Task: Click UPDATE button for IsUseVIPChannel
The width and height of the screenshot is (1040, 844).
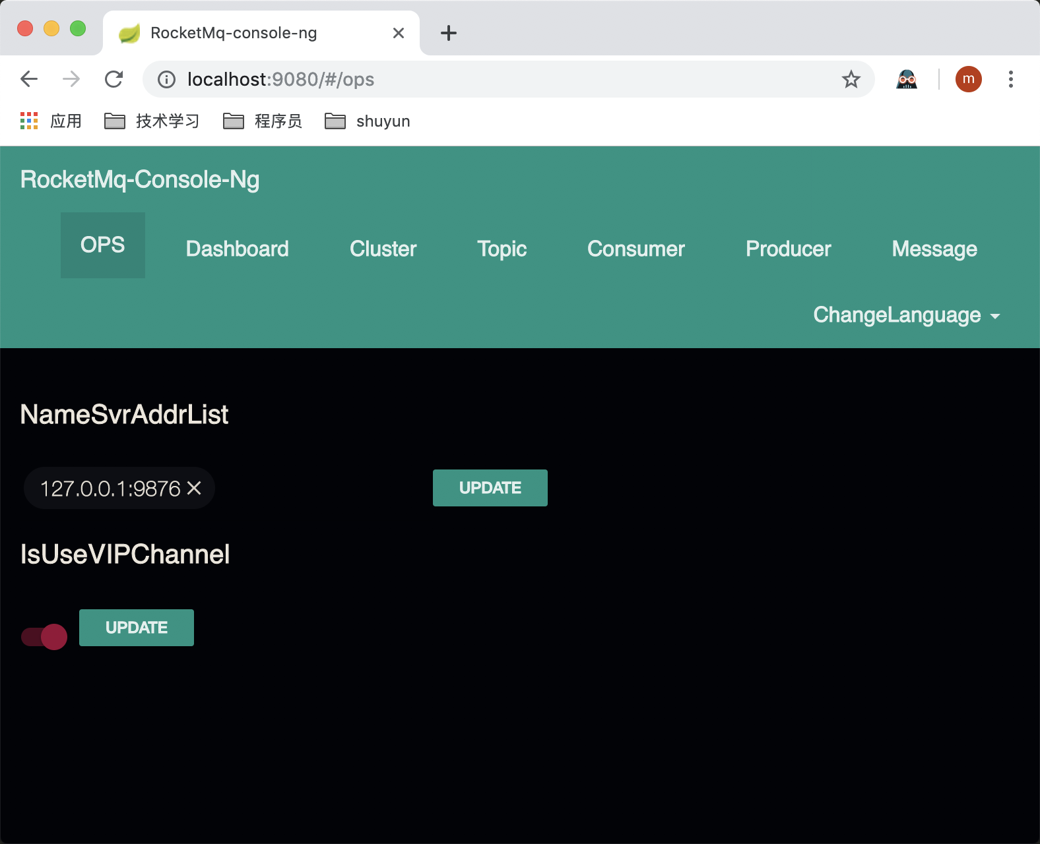Action: coord(137,628)
